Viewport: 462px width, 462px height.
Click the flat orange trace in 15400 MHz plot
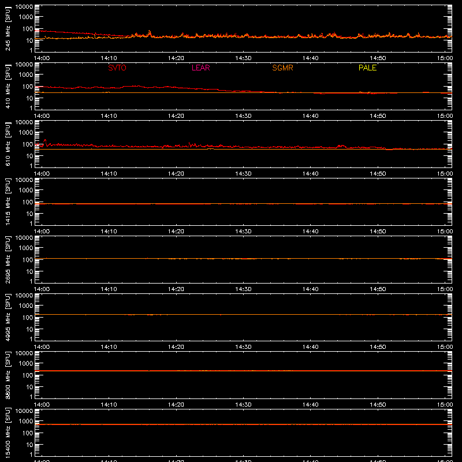[243, 424]
